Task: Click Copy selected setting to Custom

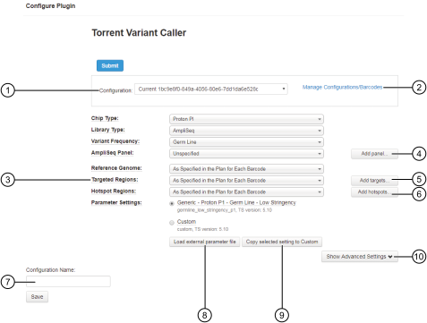Action: click(x=282, y=242)
